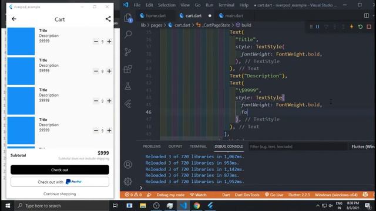Increase quantity of second cart item
Viewport: 376px width, 211px height.
click(109, 71)
